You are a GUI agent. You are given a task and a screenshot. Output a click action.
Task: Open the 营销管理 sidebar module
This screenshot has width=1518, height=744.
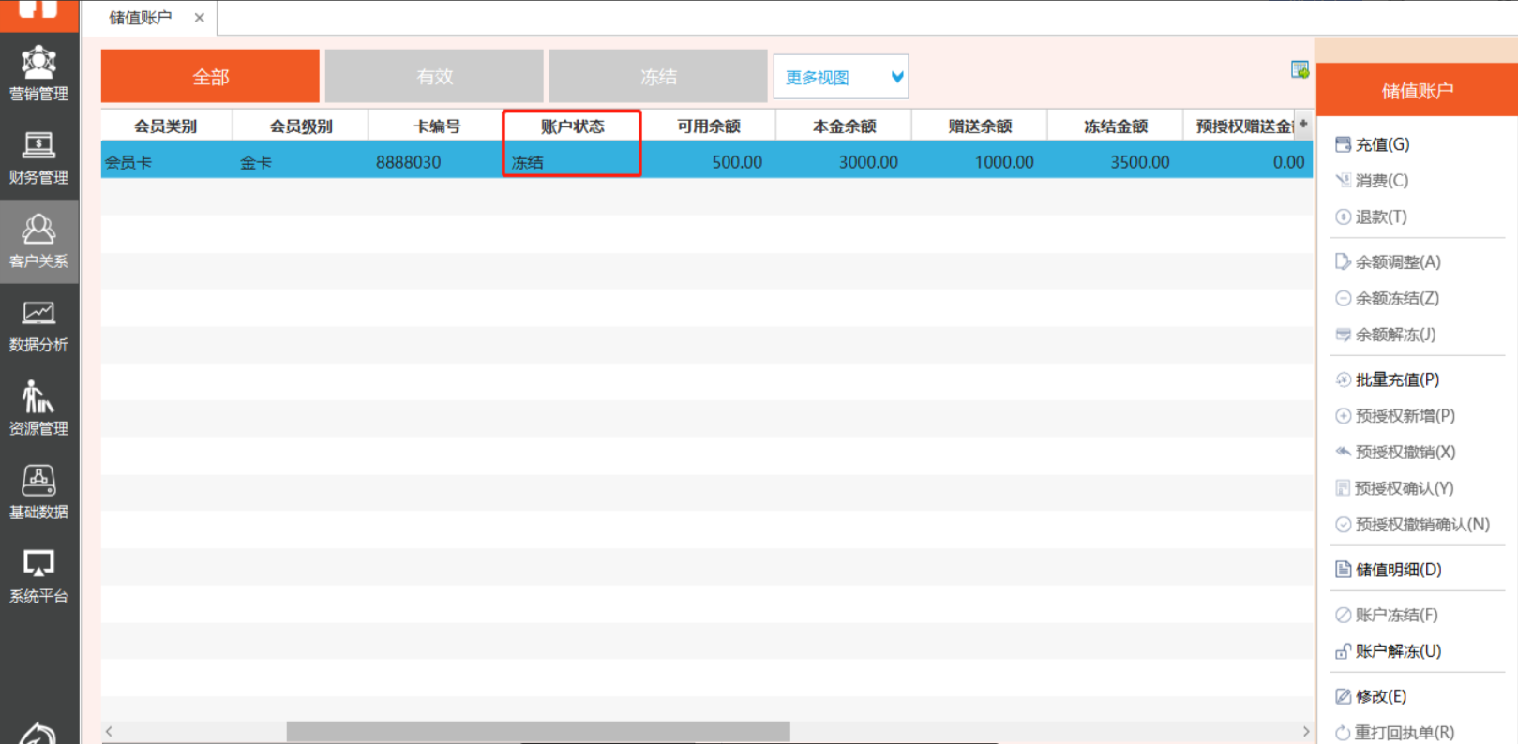click(38, 73)
